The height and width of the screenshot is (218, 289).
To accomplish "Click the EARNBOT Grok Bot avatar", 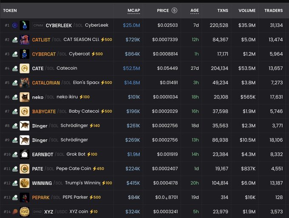I will point(24,154).
